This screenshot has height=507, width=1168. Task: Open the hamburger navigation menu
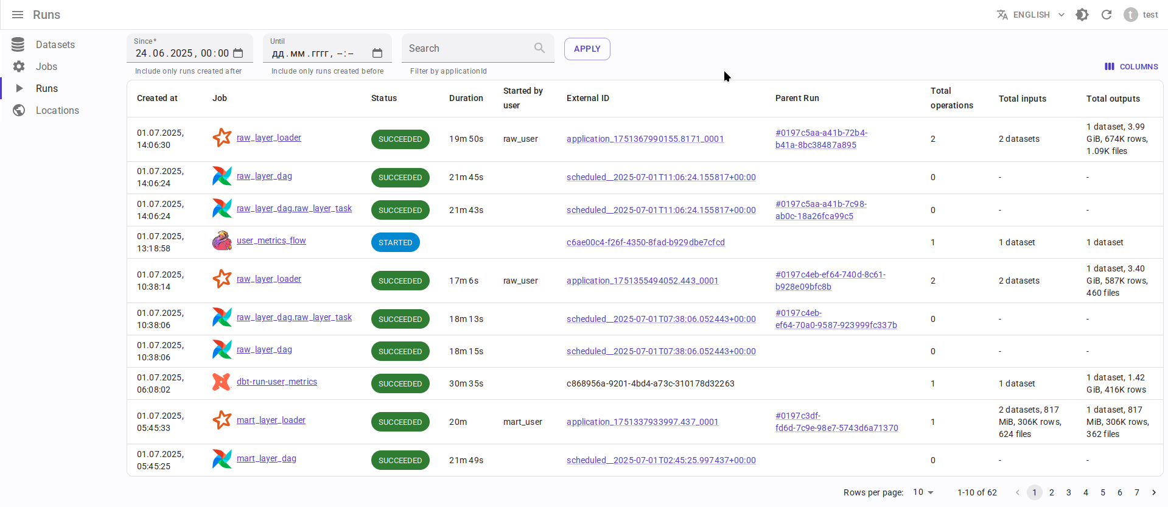pos(18,15)
